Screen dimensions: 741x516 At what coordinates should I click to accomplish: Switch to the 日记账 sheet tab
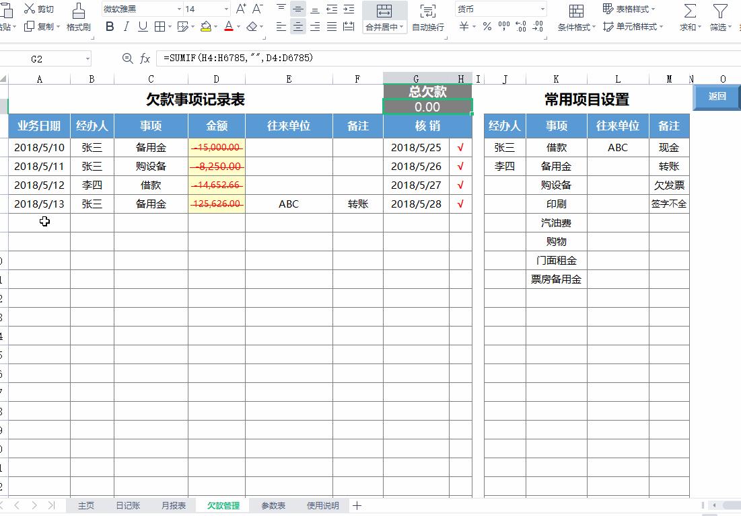(x=128, y=505)
